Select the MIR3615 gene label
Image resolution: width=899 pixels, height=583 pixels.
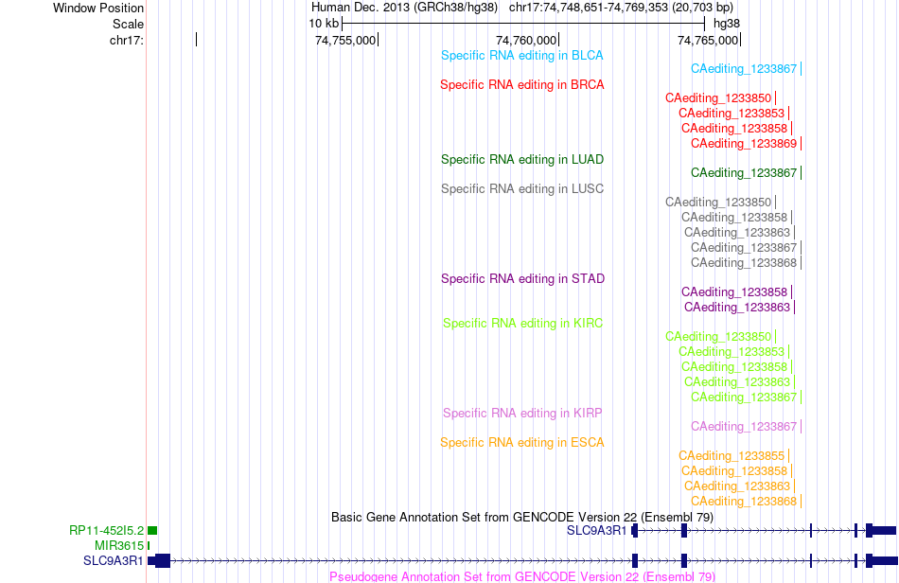[119, 546]
